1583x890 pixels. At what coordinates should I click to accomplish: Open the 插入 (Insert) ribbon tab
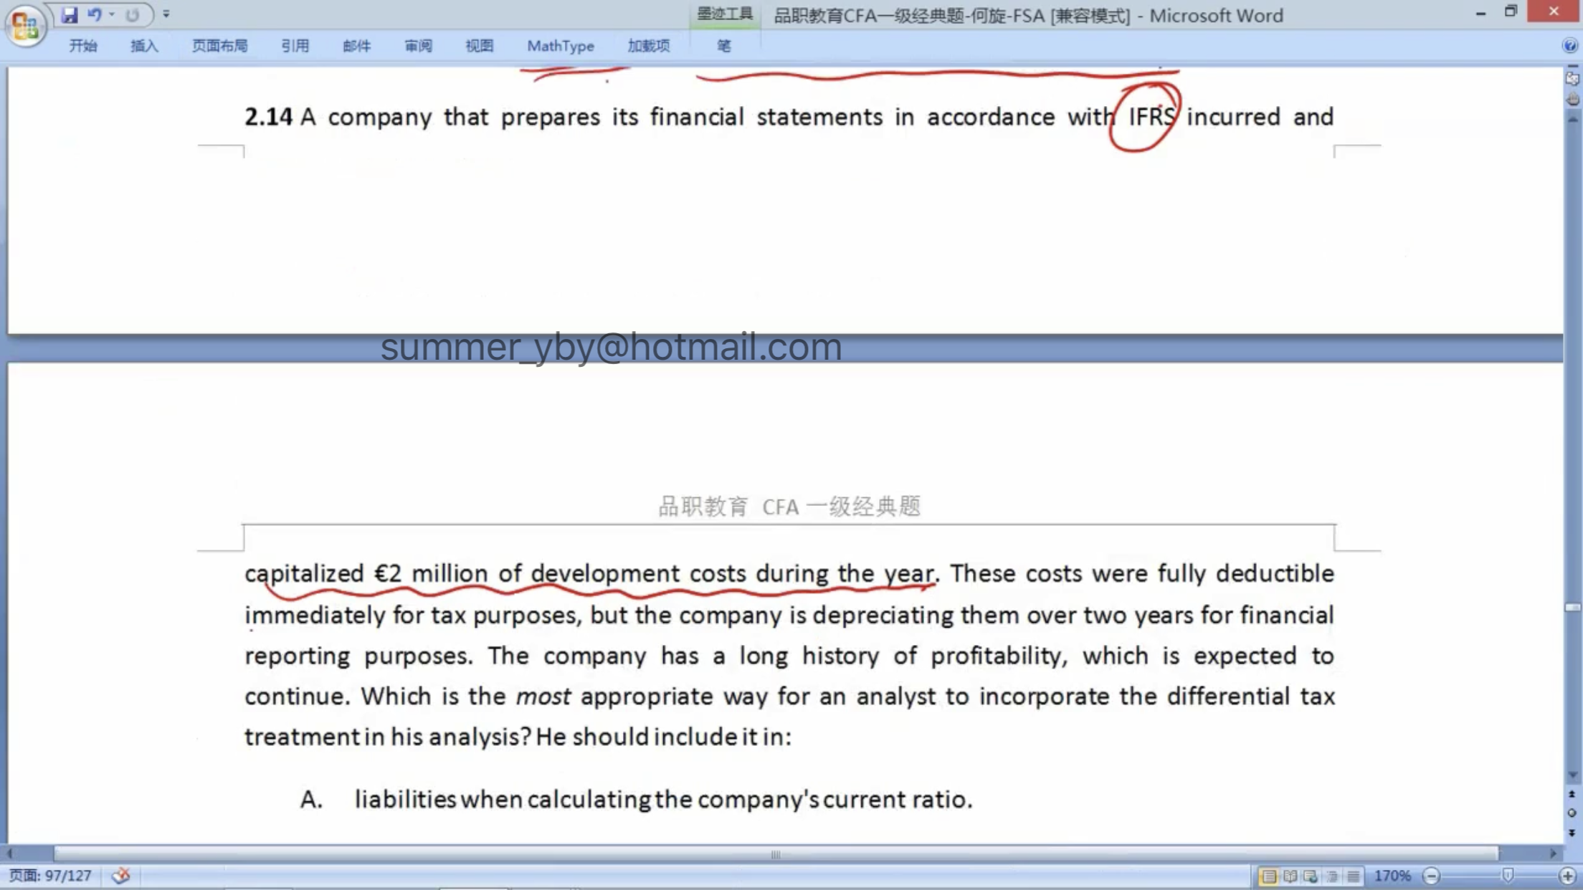[x=144, y=46]
